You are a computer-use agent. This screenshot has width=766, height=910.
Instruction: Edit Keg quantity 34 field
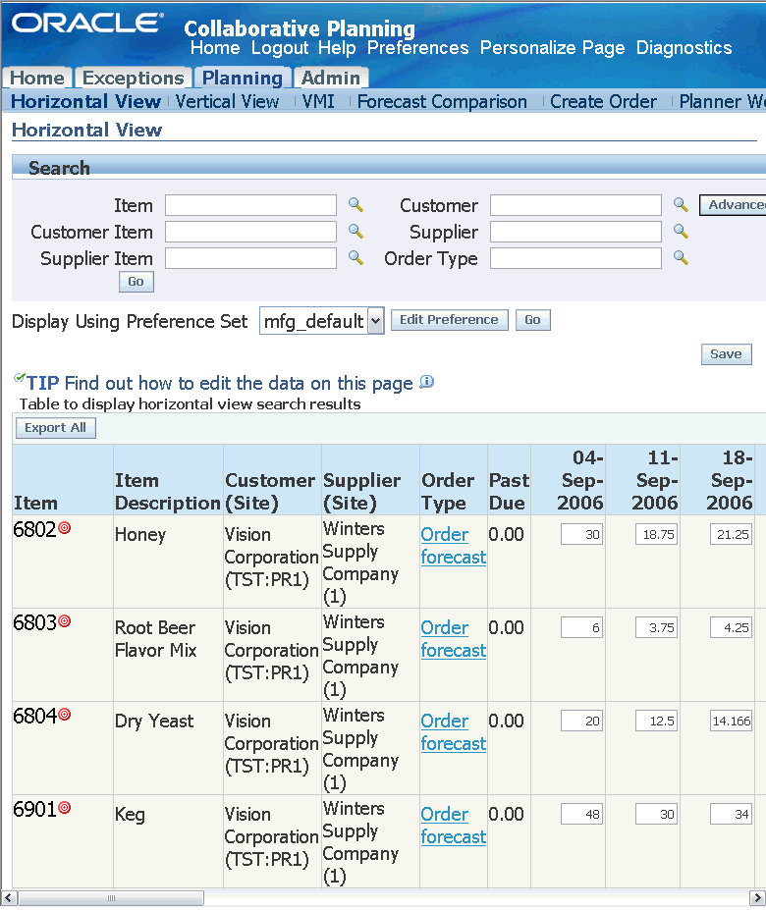732,814
